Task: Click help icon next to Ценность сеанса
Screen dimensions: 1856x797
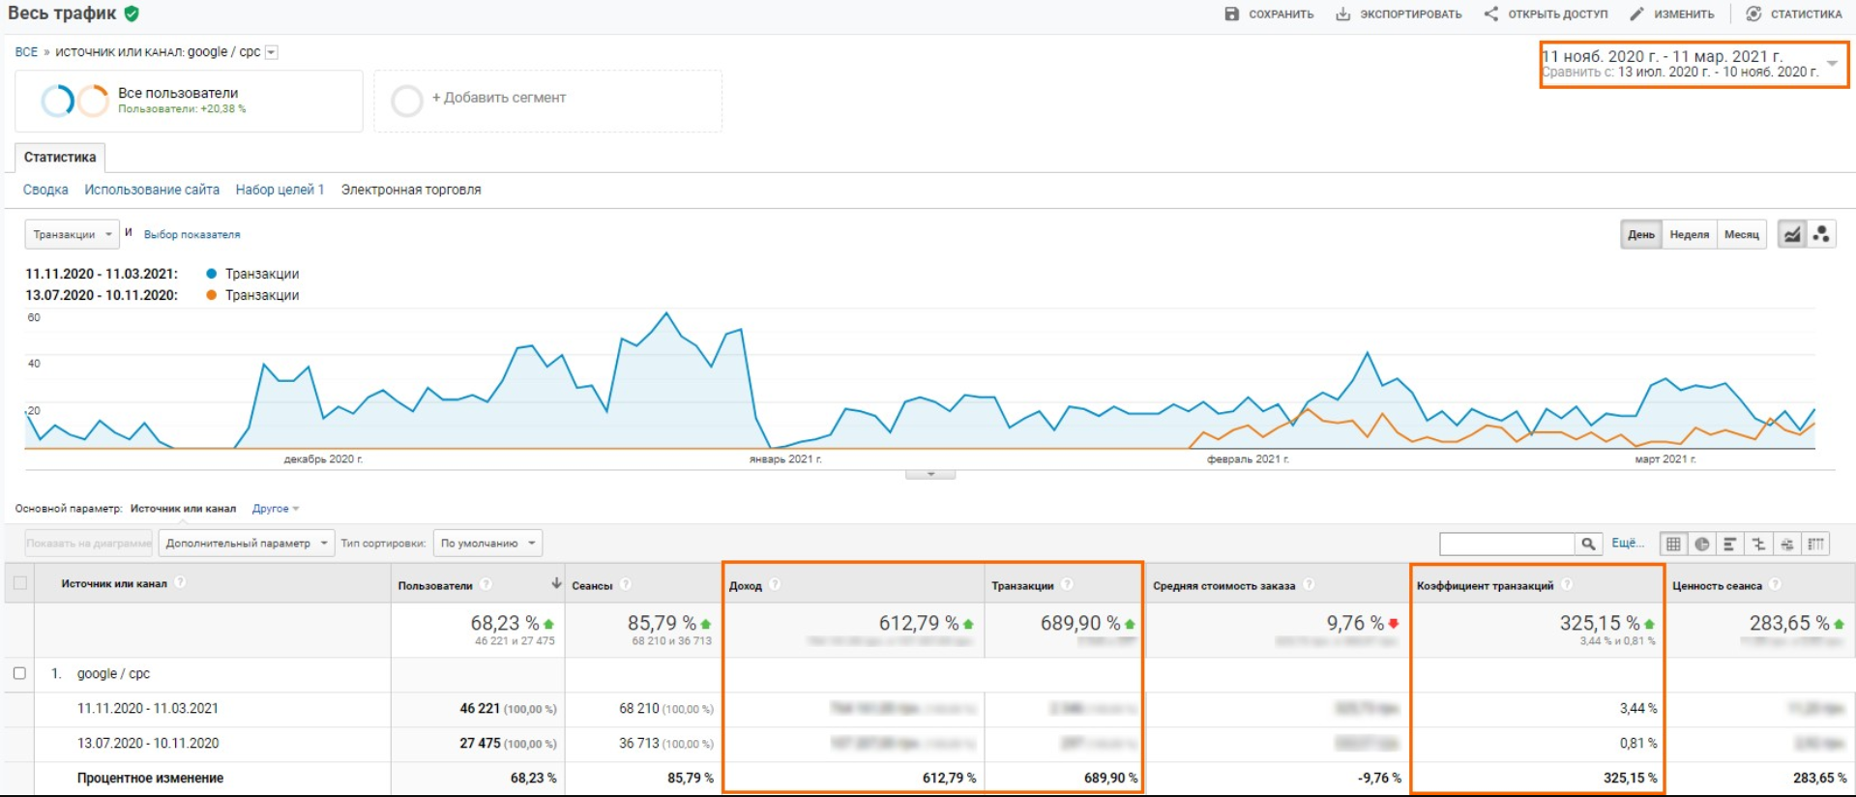Action: [x=1775, y=584]
